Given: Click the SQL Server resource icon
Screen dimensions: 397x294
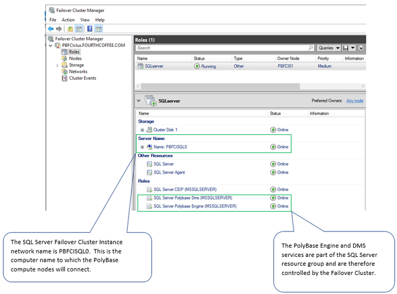Looking at the screenshot, I should point(149,164).
